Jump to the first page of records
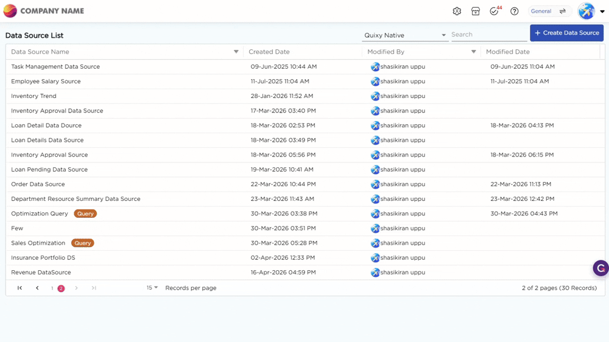 pyautogui.click(x=20, y=288)
